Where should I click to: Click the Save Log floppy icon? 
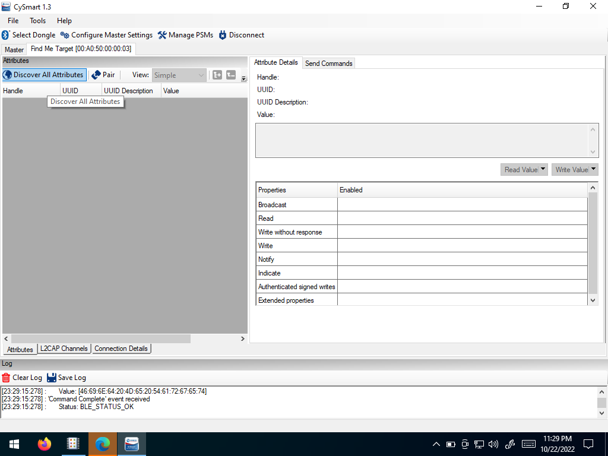51,378
